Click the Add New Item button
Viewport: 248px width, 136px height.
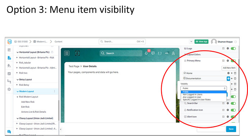click(x=229, y=68)
